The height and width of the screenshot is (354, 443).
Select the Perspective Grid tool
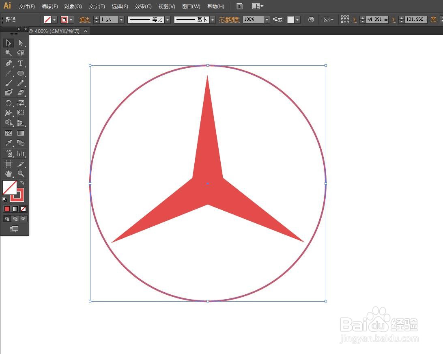click(x=21, y=123)
